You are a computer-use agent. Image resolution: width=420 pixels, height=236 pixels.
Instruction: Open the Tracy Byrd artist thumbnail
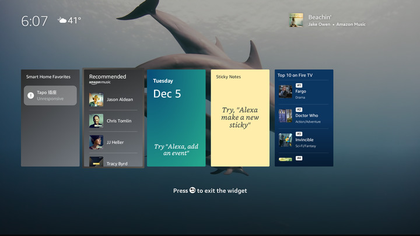point(96,161)
